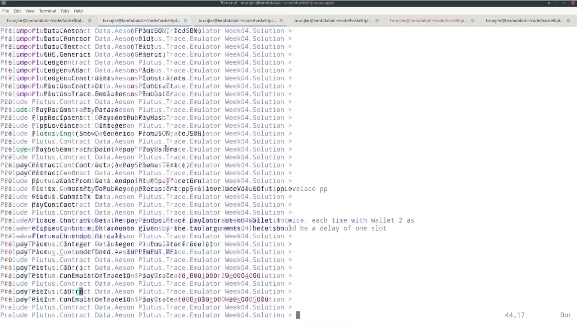577x325 pixels.
Task: Switch to the red-titled fifth tab
Action: tap(428, 20)
